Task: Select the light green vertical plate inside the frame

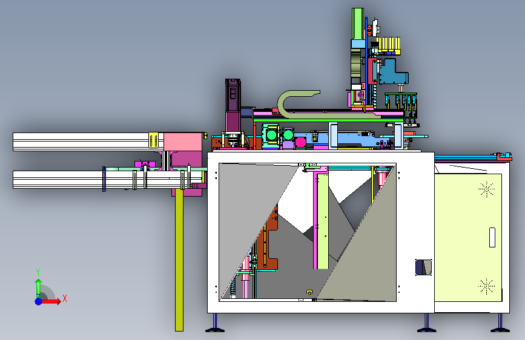Action: tap(323, 221)
